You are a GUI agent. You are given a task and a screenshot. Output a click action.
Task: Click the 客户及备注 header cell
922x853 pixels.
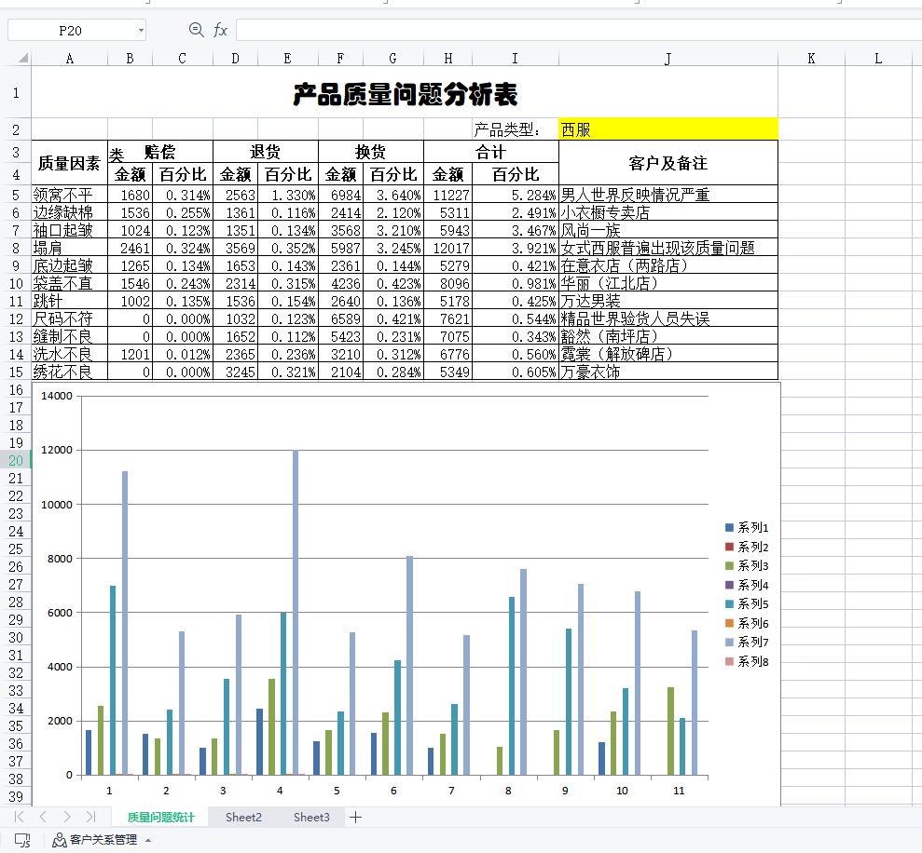pos(668,163)
